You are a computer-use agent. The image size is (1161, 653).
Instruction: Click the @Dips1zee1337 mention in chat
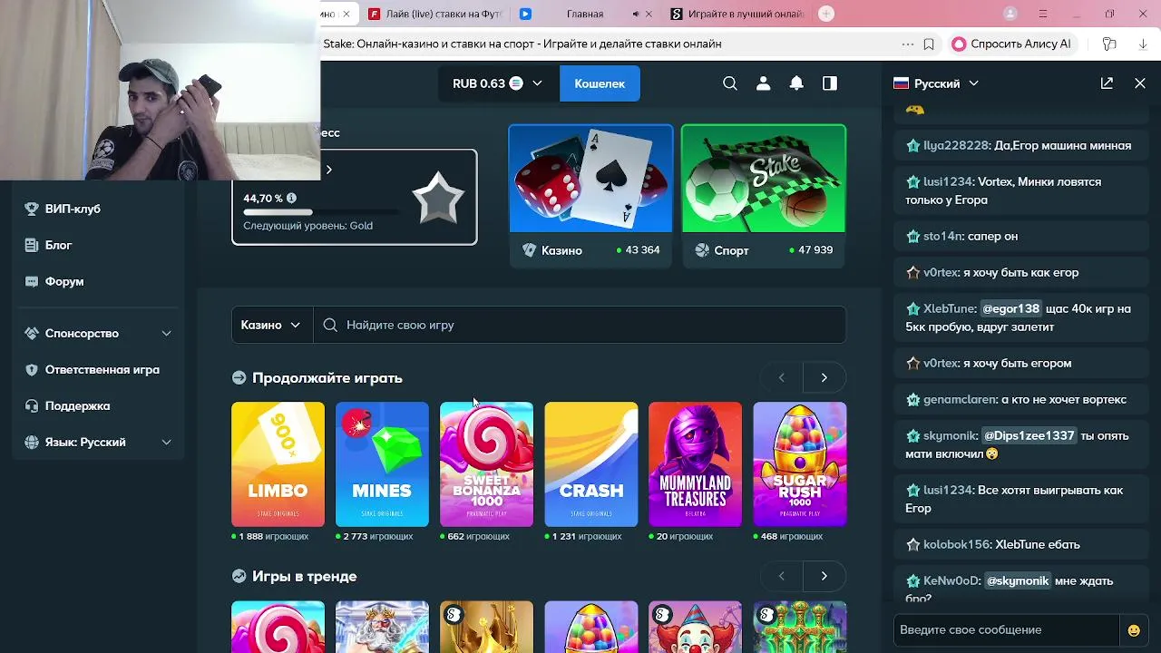click(x=1029, y=435)
